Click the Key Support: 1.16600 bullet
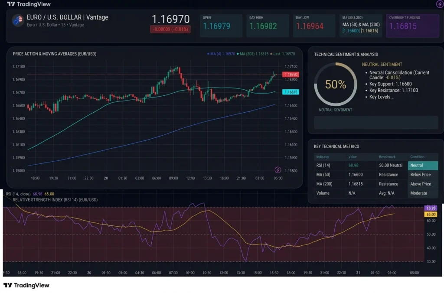Viewport: 444px width, 293px height. [391, 84]
